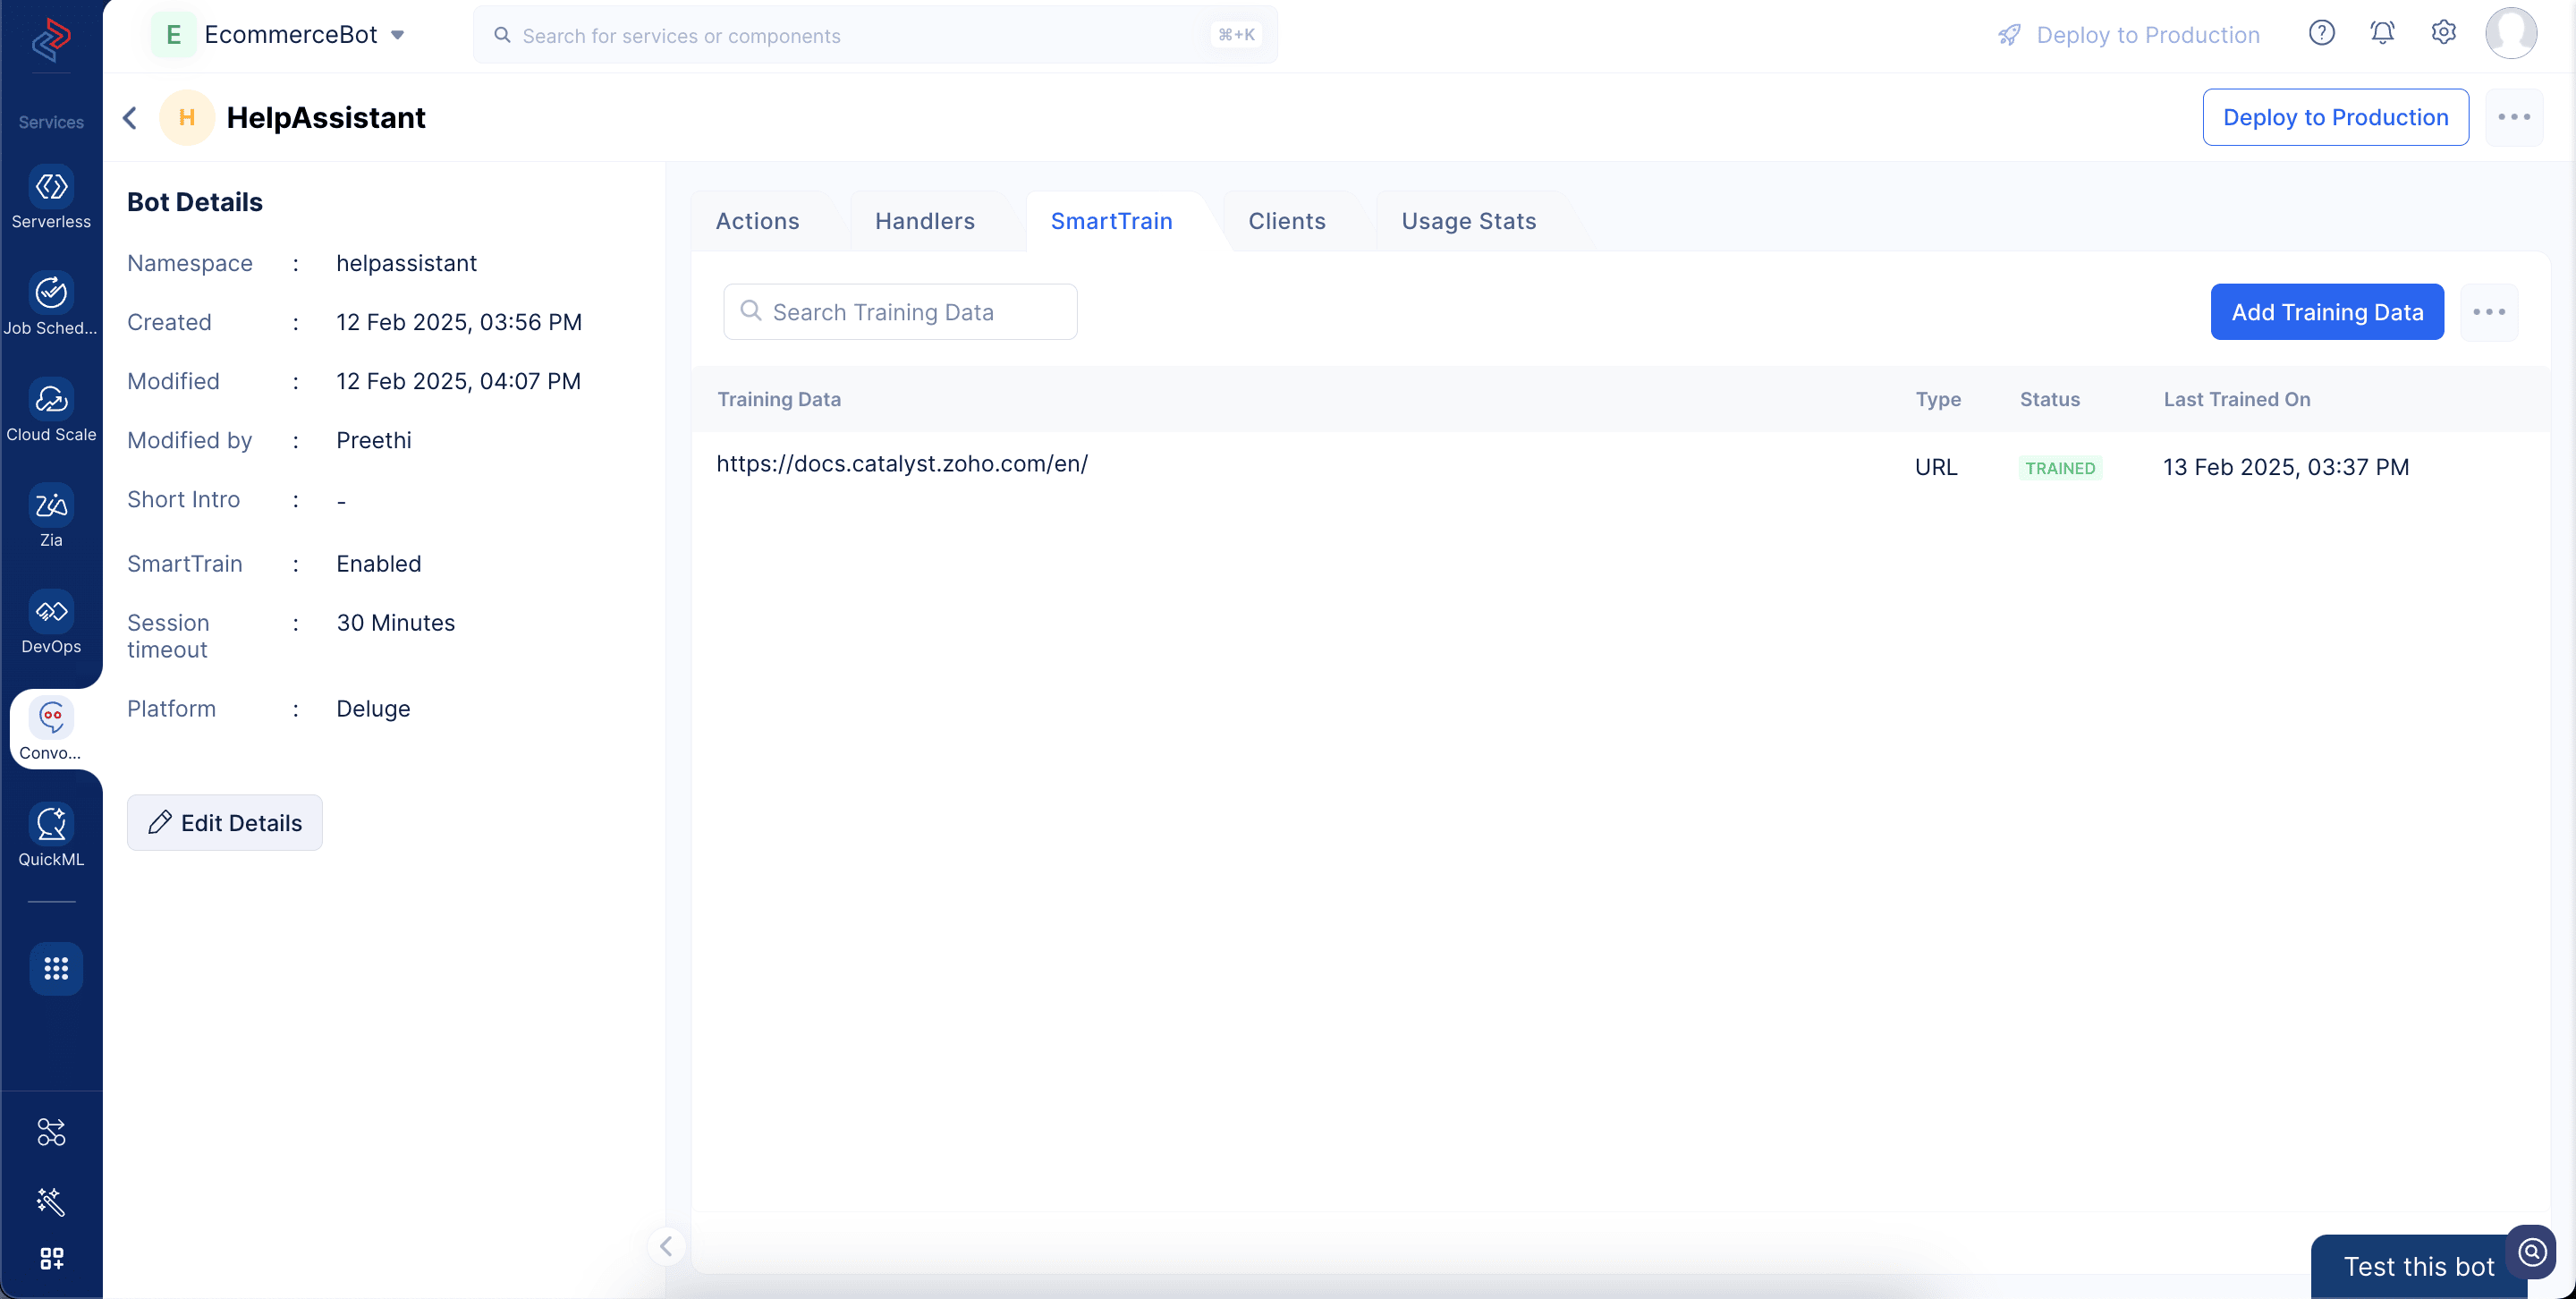Collapse the Bot Details panel

point(666,1246)
